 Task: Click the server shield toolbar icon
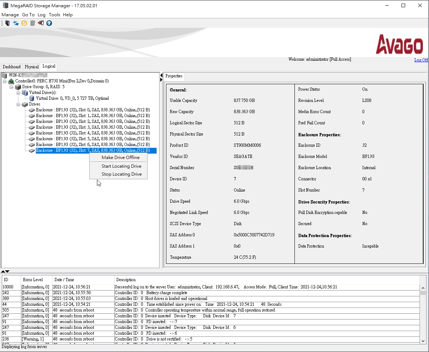pyautogui.click(x=7, y=23)
